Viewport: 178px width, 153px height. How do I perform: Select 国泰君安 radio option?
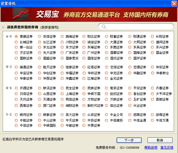[x=62, y=58]
